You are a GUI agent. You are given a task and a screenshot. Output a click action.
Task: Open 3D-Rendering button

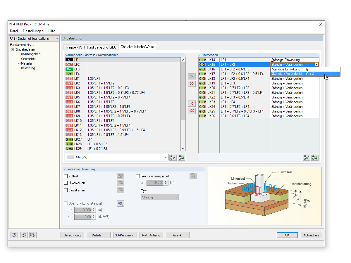pyautogui.click(x=125, y=235)
